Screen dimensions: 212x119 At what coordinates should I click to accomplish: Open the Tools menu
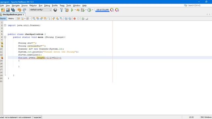point(69,6)
